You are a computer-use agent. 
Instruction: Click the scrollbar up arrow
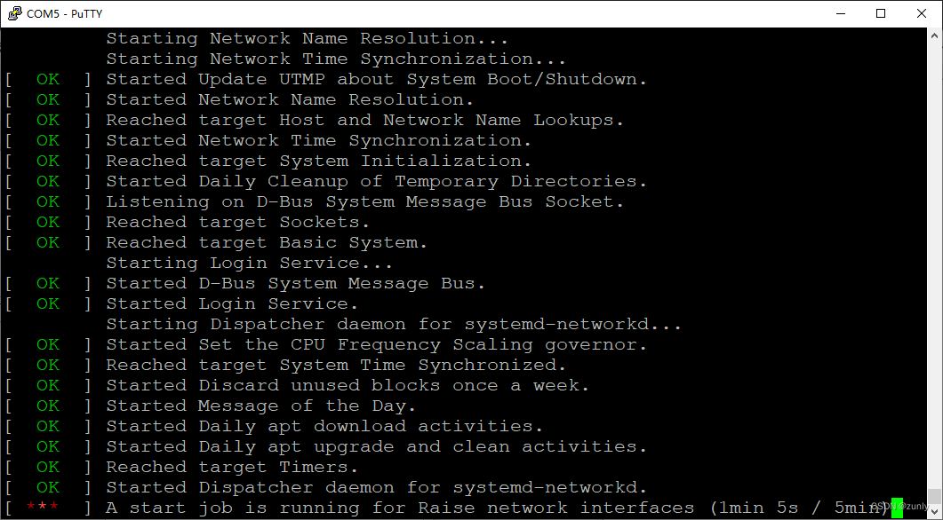[934, 36]
